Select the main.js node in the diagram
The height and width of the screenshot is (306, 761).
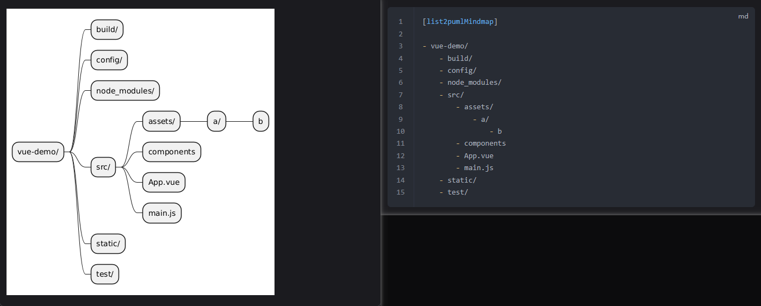[162, 213]
